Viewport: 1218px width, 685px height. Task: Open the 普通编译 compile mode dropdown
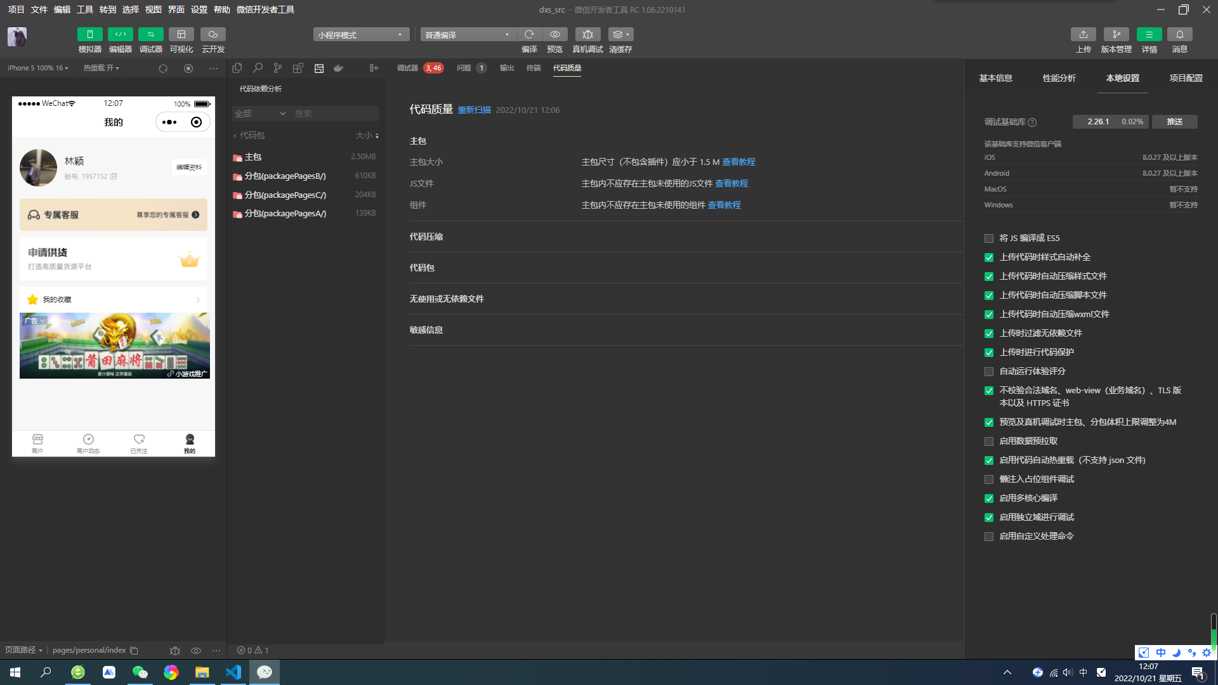pos(468,35)
